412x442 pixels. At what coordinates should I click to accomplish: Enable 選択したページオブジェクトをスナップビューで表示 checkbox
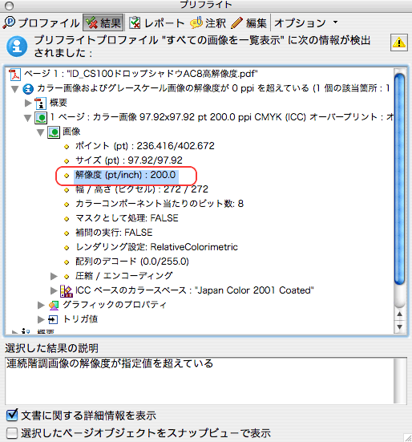tap(12, 433)
